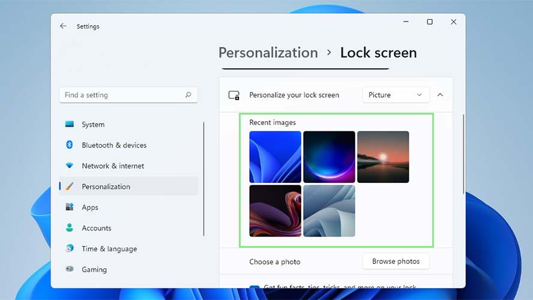
Task: Click the Network wifi icon
Action: tap(70, 166)
